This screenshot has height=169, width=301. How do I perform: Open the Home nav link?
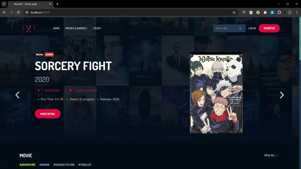pyautogui.click(x=56, y=28)
